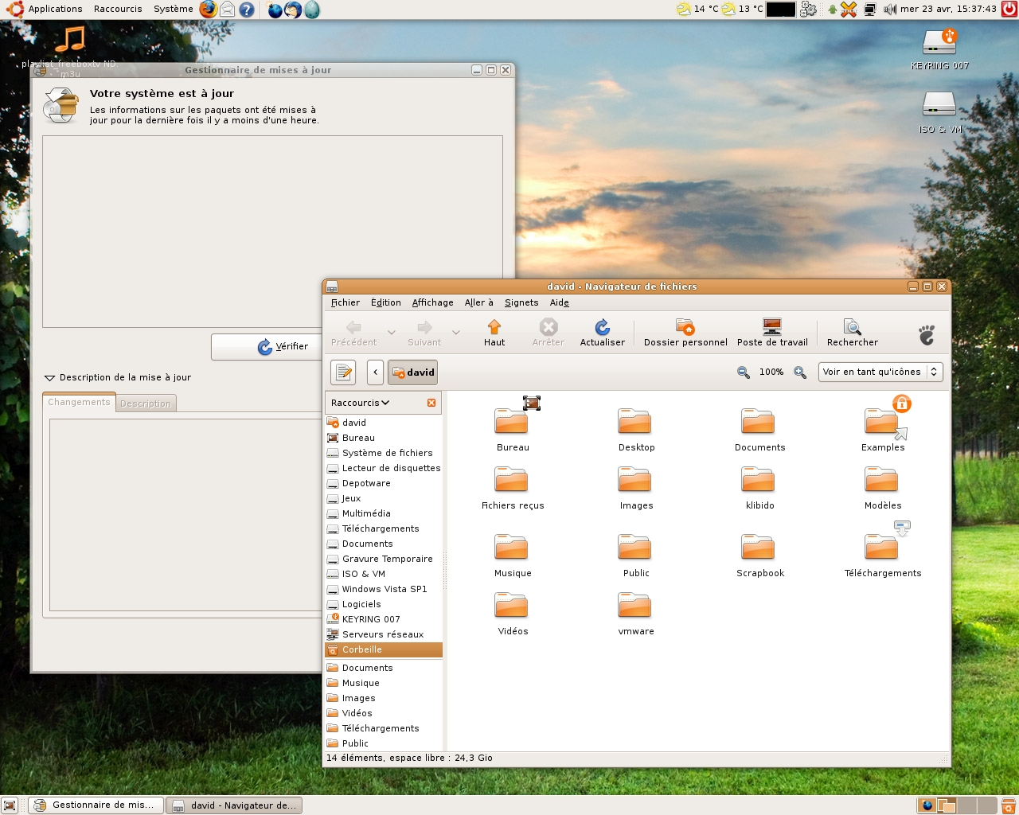This screenshot has height=815, width=1019.
Task: Open Poste de travail from the toolbar
Action: click(772, 333)
